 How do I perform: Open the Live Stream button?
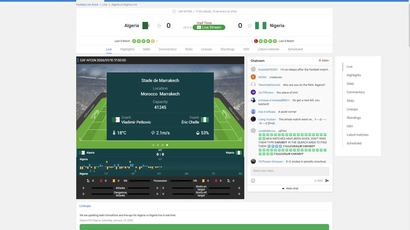click(x=209, y=27)
